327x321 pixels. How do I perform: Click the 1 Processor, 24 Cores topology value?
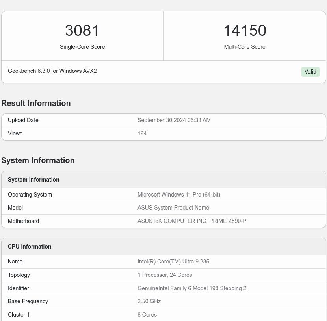tap(165, 275)
